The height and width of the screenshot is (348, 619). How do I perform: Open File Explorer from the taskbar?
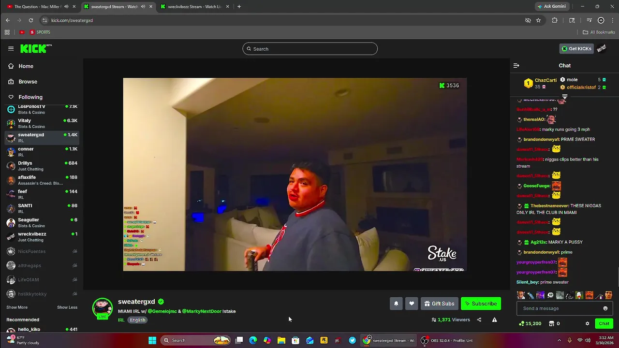point(281,340)
